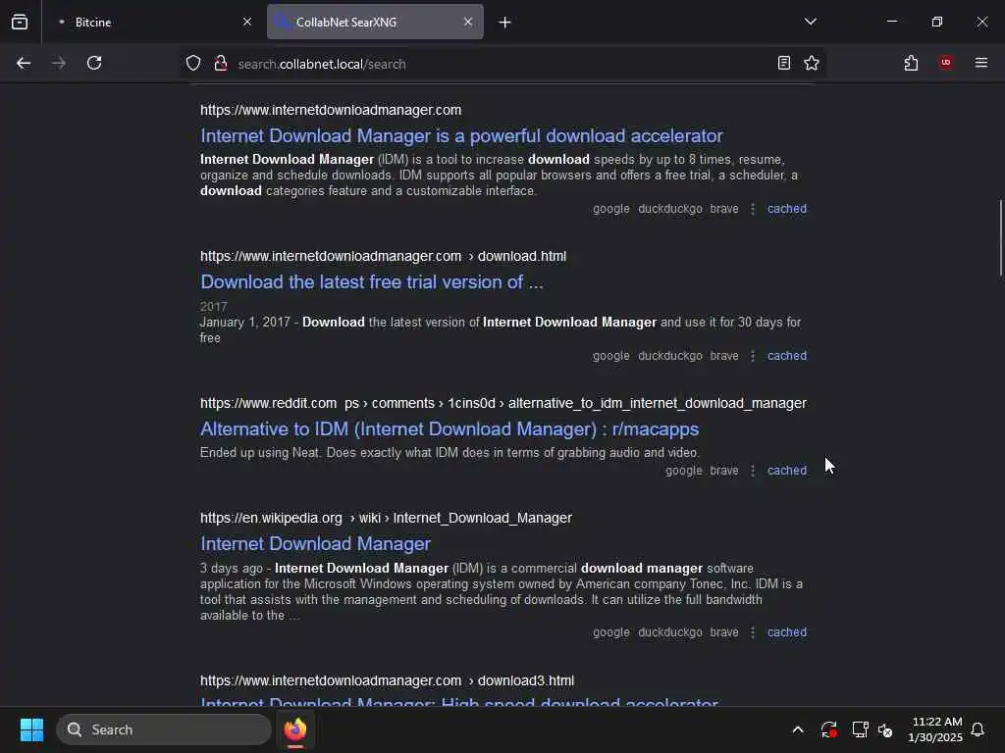Click the page vertical scrollbar thumb
This screenshot has width=1005, height=753.
1000,238
